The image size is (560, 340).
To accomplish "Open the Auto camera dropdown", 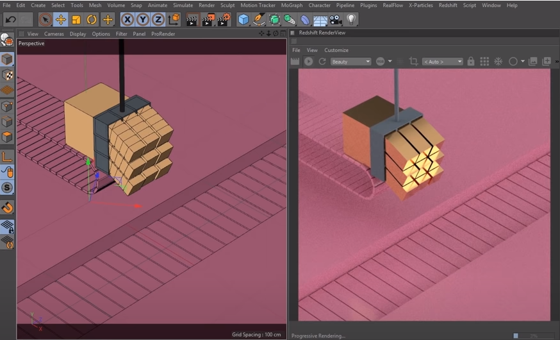I will (x=443, y=62).
